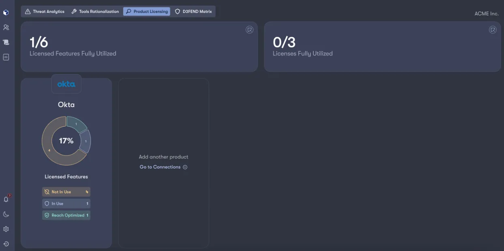Click the 0/3 value text

[x=284, y=42]
